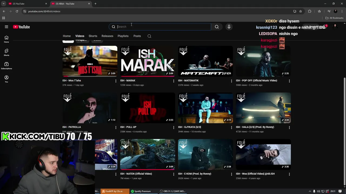
Task: Open the Chrome three-dot menu
Action: (x=342, y=11)
